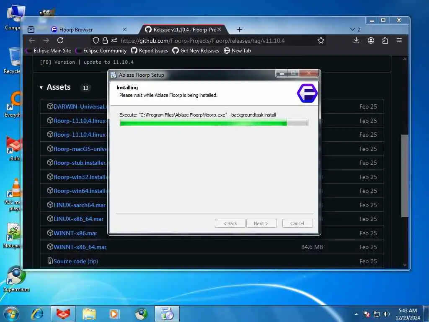The image size is (429, 322).
Task: Download LINUX-aarch64.mar asset
Action: tap(79, 205)
